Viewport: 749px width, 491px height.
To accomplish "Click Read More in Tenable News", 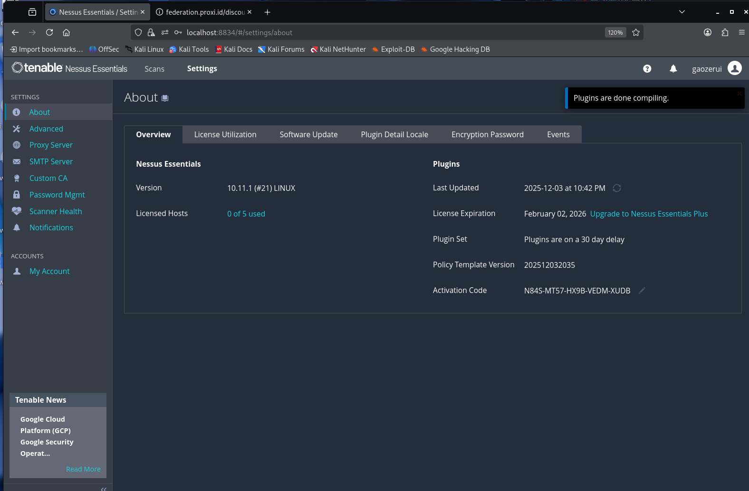I will click(x=83, y=469).
